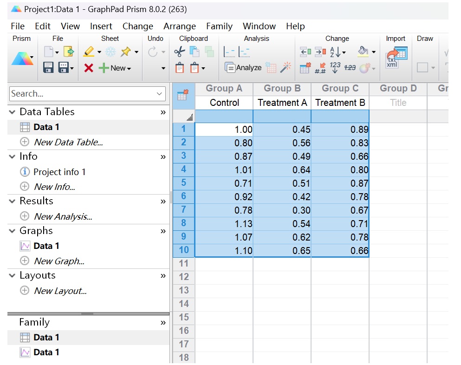Click the highlighter sheet icon

click(89, 52)
